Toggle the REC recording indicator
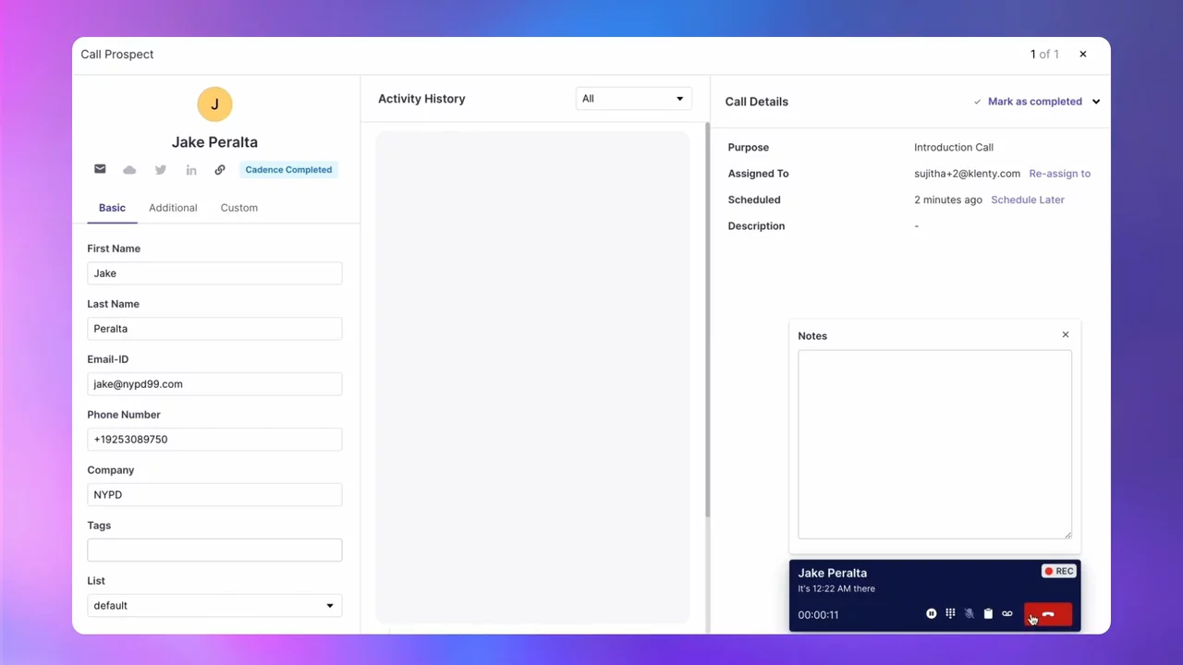Image resolution: width=1183 pixels, height=665 pixels. pyautogui.click(x=1058, y=572)
